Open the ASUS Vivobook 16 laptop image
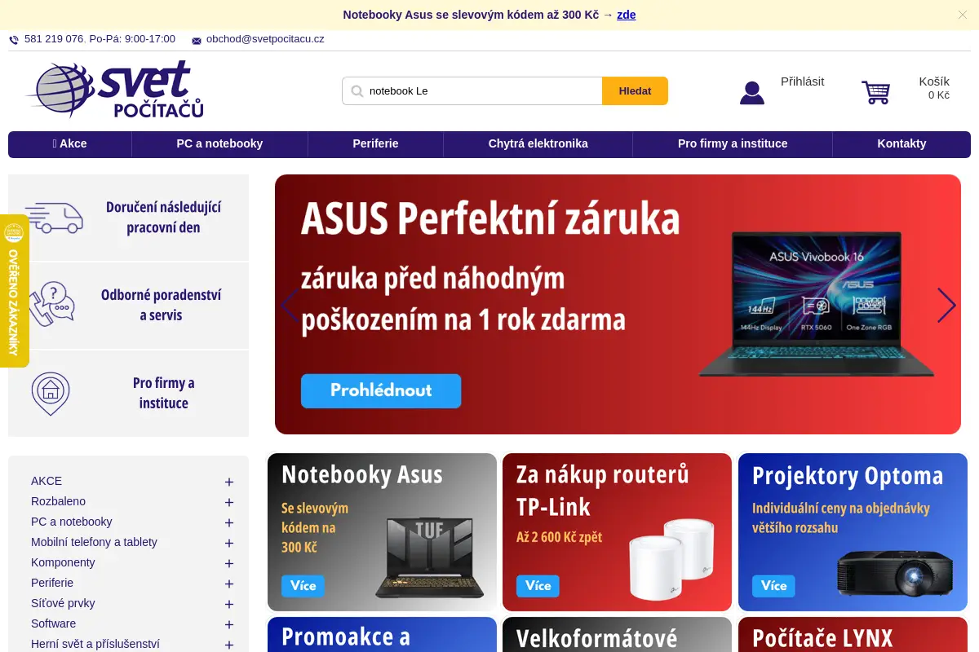Viewport: 979px width, 652px height. [x=816, y=306]
